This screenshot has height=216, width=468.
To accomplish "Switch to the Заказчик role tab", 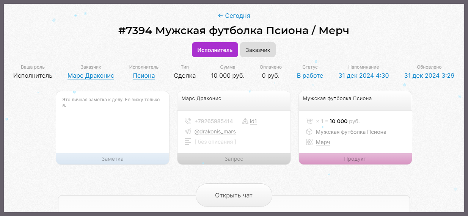I will coord(258,50).
